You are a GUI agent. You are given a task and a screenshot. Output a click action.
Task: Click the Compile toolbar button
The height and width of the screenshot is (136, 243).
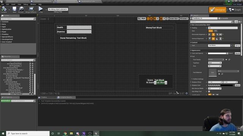[4, 9]
